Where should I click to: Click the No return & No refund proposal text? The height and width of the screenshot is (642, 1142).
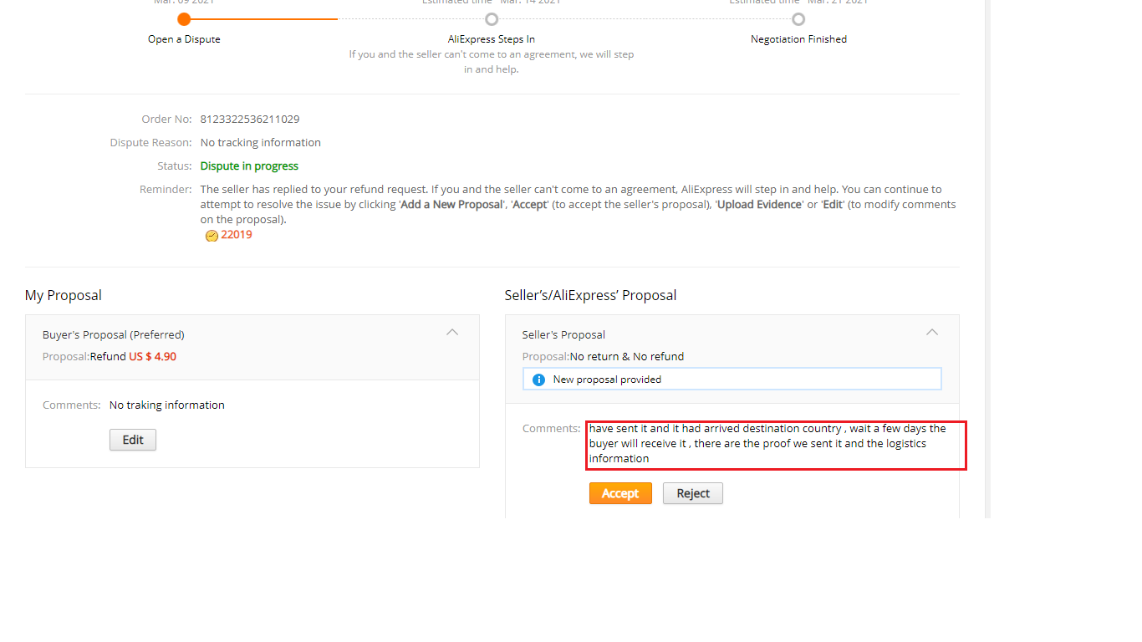(627, 357)
